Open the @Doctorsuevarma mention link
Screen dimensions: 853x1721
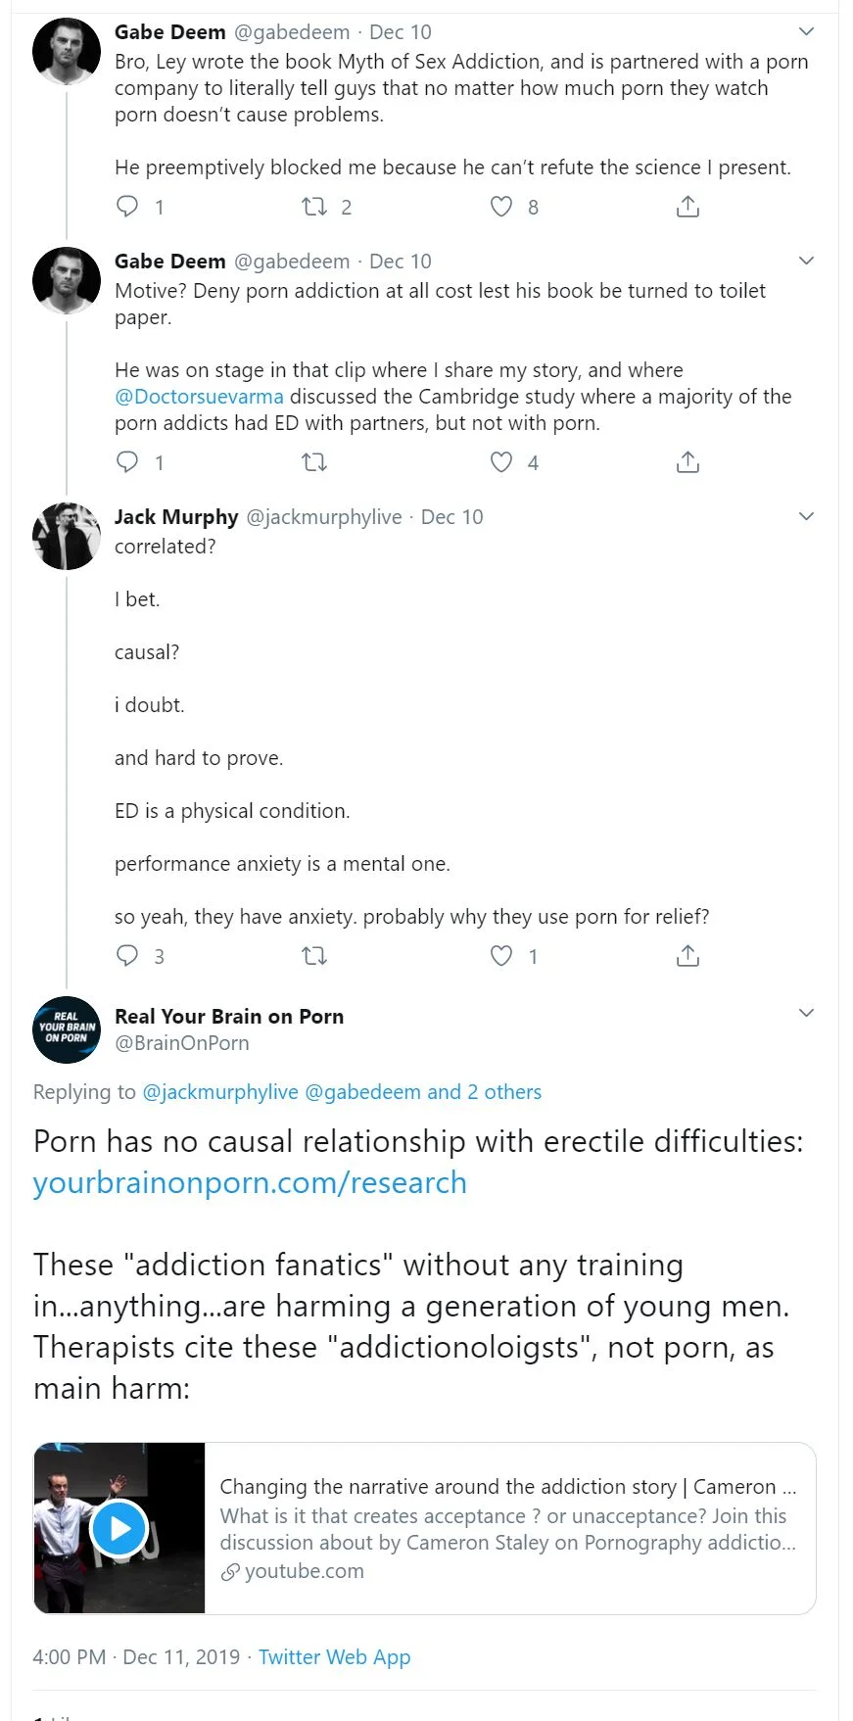(199, 397)
